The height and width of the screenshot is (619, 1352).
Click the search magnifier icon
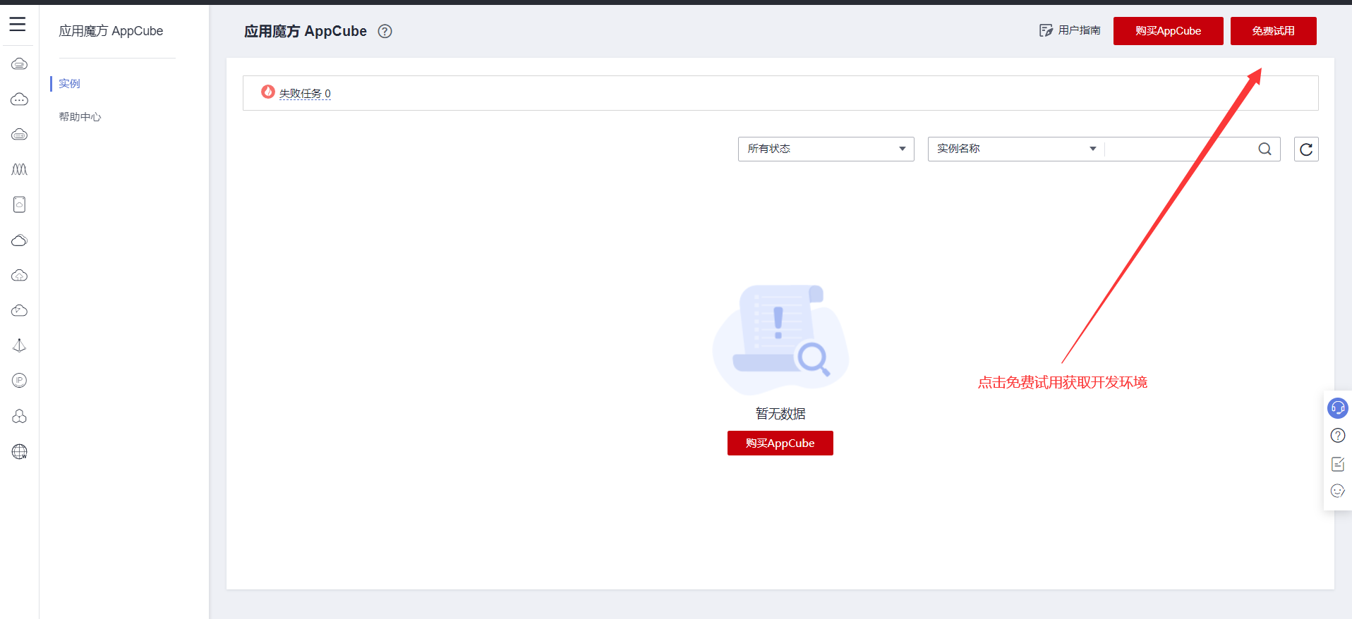pyautogui.click(x=1265, y=149)
